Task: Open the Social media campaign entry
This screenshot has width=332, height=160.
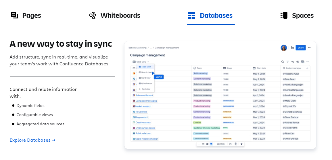Action: pyautogui.click(x=147, y=139)
